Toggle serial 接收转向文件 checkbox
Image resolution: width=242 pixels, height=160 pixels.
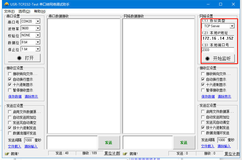coord(10,74)
